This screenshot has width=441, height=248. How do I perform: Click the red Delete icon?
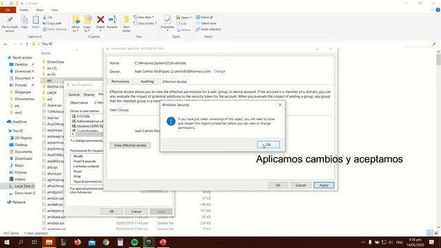tap(101, 20)
